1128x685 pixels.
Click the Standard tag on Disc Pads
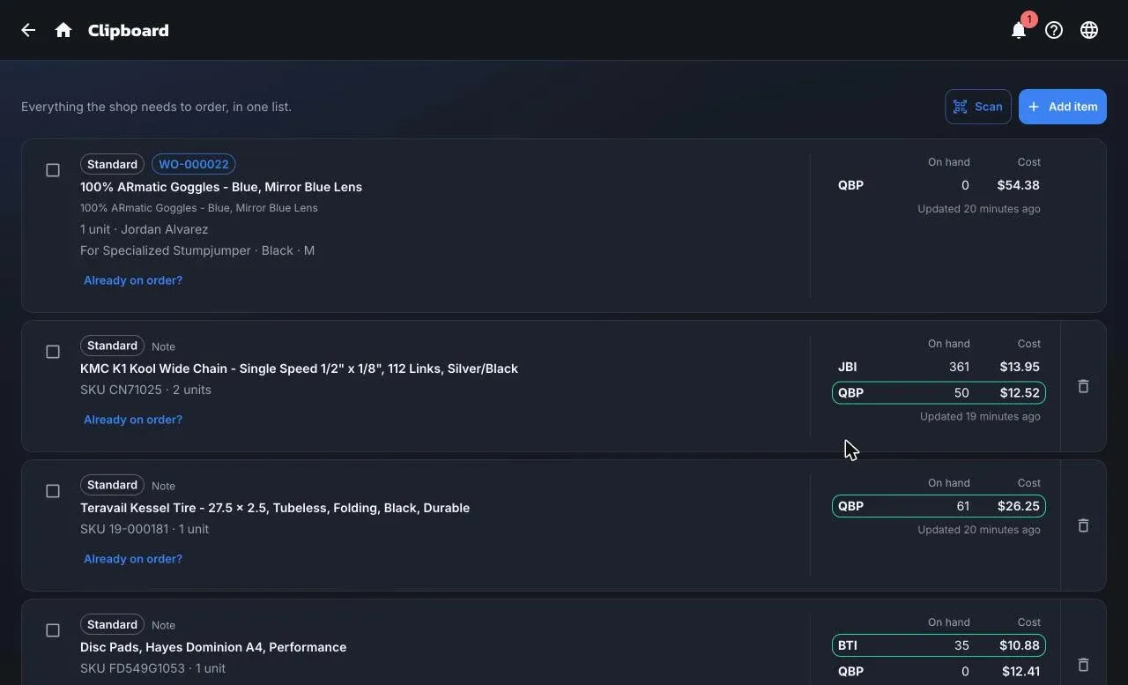pos(112,624)
